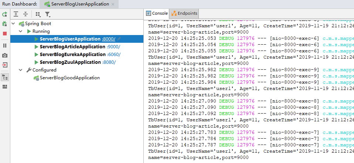Click the Endpoints tab's icon
Viewport: 354px width, 163px height.
pos(174,13)
